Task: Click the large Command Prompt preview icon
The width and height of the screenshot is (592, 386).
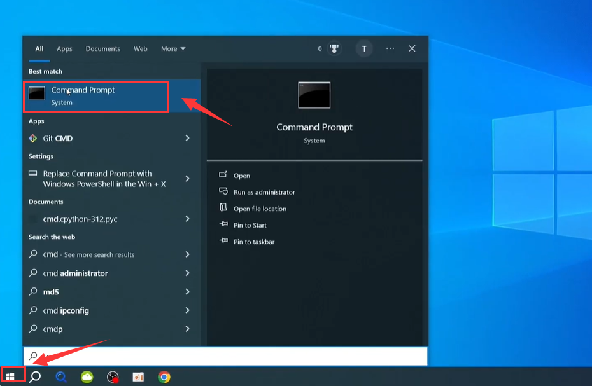Action: coord(314,95)
